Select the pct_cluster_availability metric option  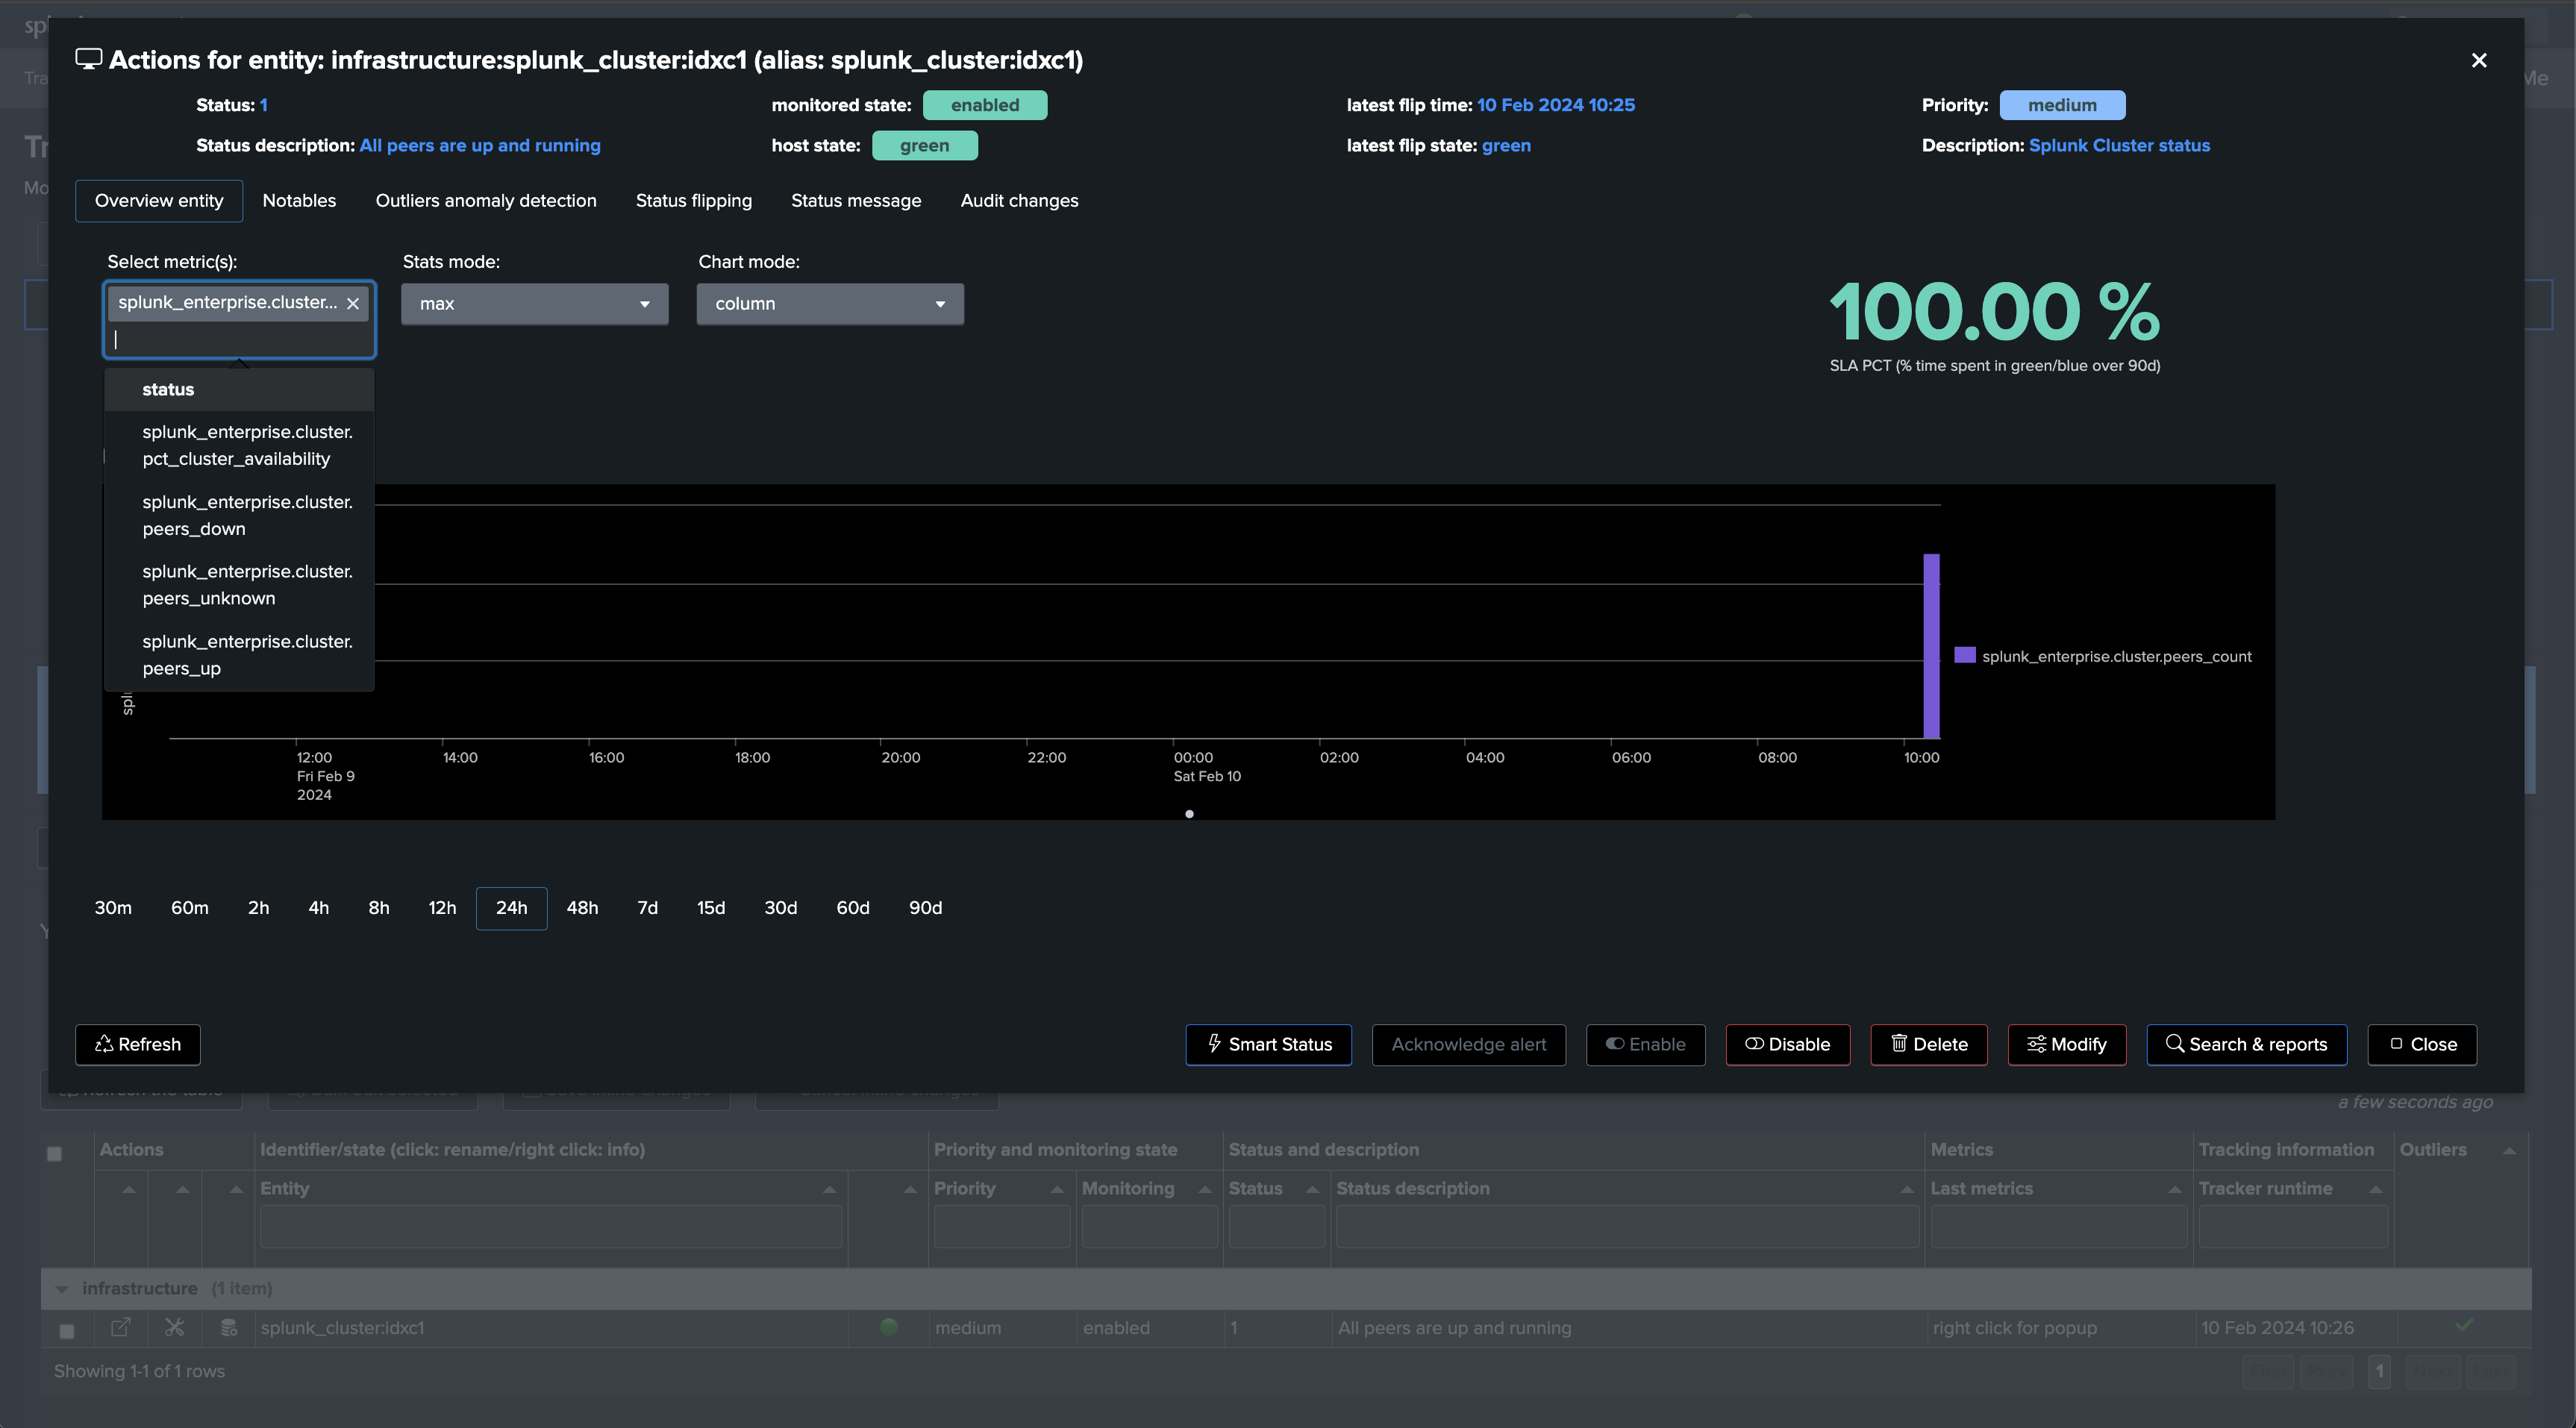click(x=239, y=445)
